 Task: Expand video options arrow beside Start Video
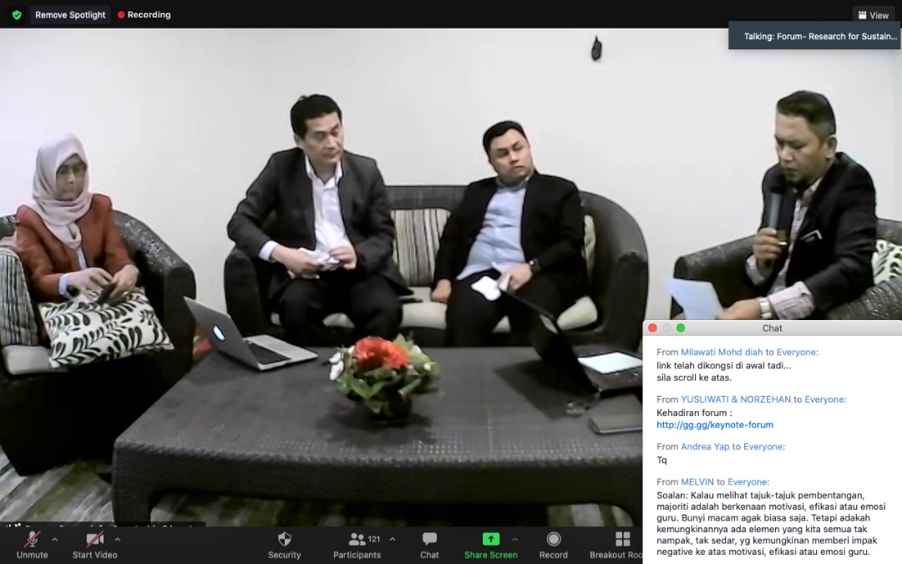117,539
